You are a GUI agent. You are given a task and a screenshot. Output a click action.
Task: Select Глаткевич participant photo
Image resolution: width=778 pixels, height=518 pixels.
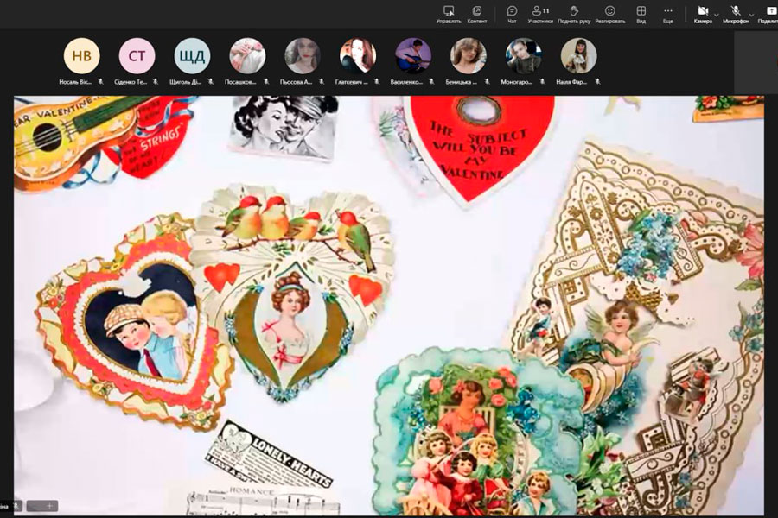click(358, 55)
